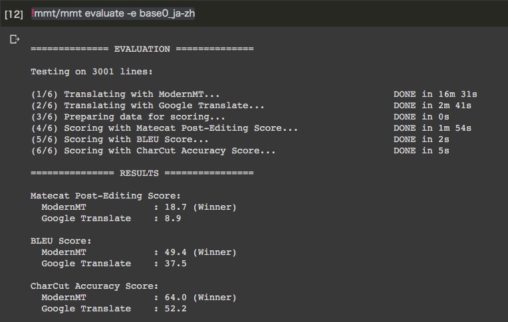Click the 'Testing on 3001 lines:' text

[x=92, y=72]
